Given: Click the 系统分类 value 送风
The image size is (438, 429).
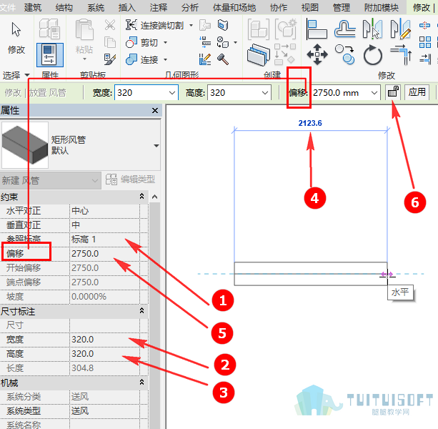Looking at the screenshot, I should (104, 397).
